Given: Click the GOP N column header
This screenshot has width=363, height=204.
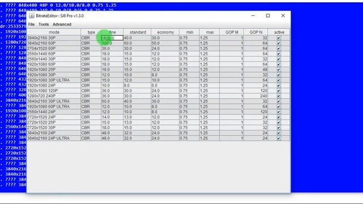Looking at the screenshot, I should (x=256, y=32).
